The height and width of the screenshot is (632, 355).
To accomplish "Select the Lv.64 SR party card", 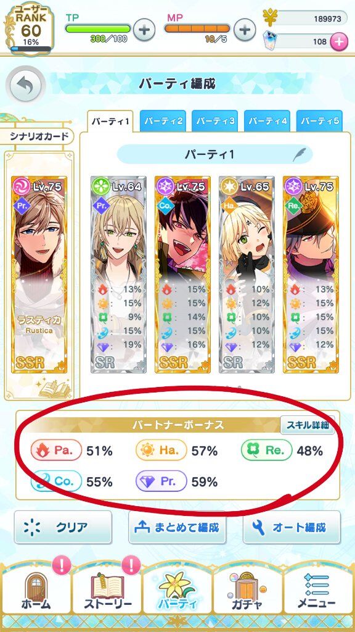I will [x=118, y=274].
